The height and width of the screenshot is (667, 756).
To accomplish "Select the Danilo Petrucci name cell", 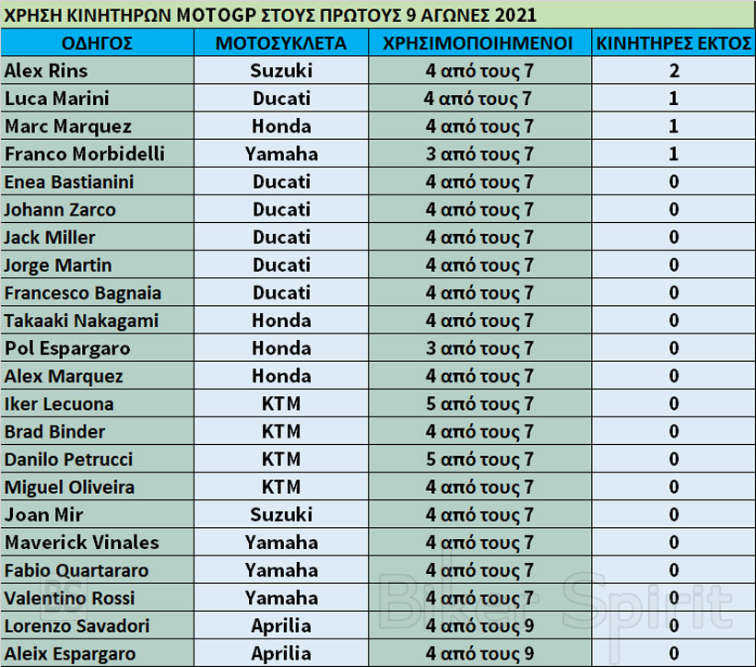I will point(97,459).
